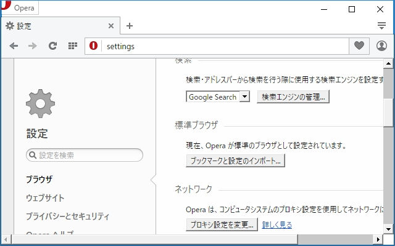Click the horizontal scrollbar right arrow
Image resolution: width=395 pixels, height=246 pixels.
378,239
